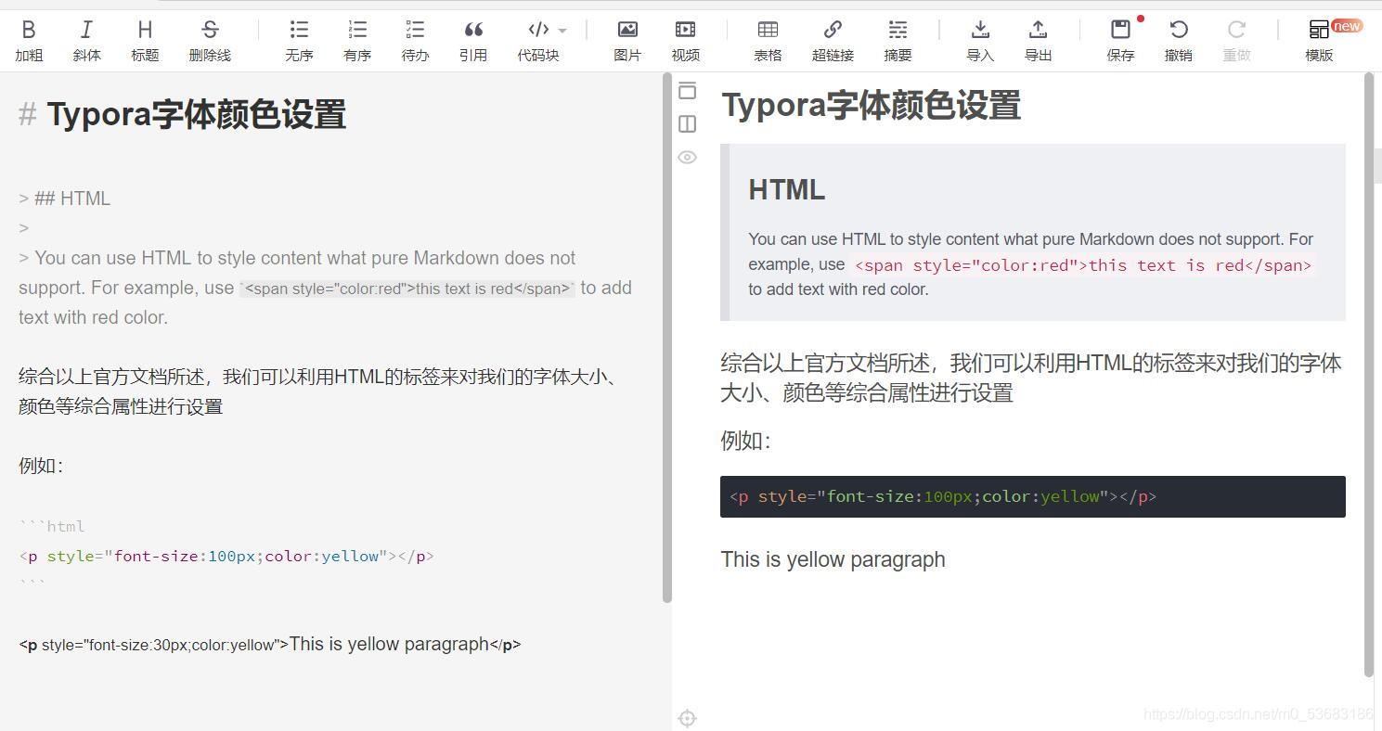Import a file with 导入
This screenshot has height=731, width=1382.
(x=980, y=41)
